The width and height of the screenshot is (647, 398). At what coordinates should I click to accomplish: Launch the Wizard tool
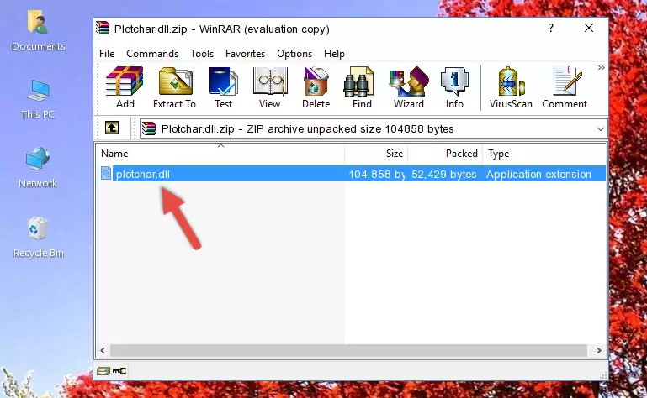(x=409, y=87)
